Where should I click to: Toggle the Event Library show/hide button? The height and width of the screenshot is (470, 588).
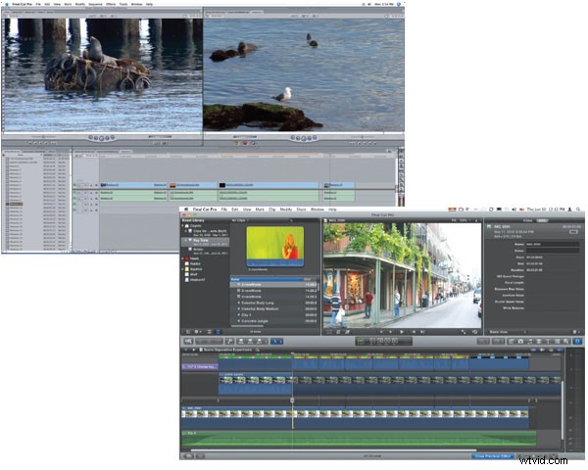tap(188, 332)
